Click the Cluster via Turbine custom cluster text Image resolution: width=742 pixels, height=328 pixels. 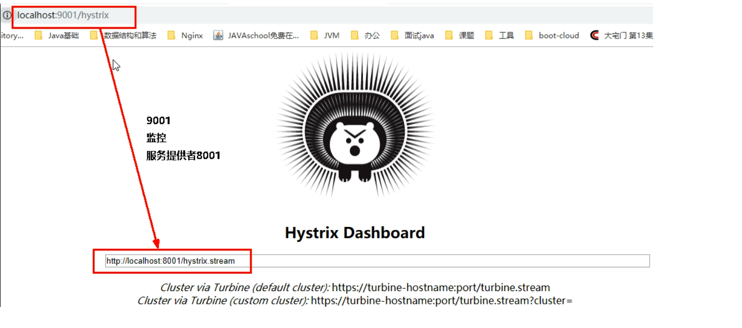(355, 301)
